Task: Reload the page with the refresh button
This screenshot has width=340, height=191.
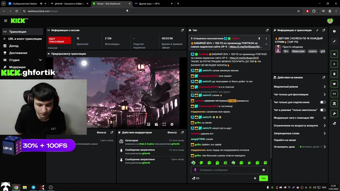Action: tap(16, 11)
